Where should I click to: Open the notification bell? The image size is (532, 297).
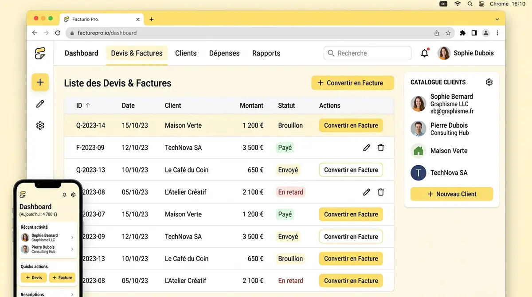[x=425, y=53]
